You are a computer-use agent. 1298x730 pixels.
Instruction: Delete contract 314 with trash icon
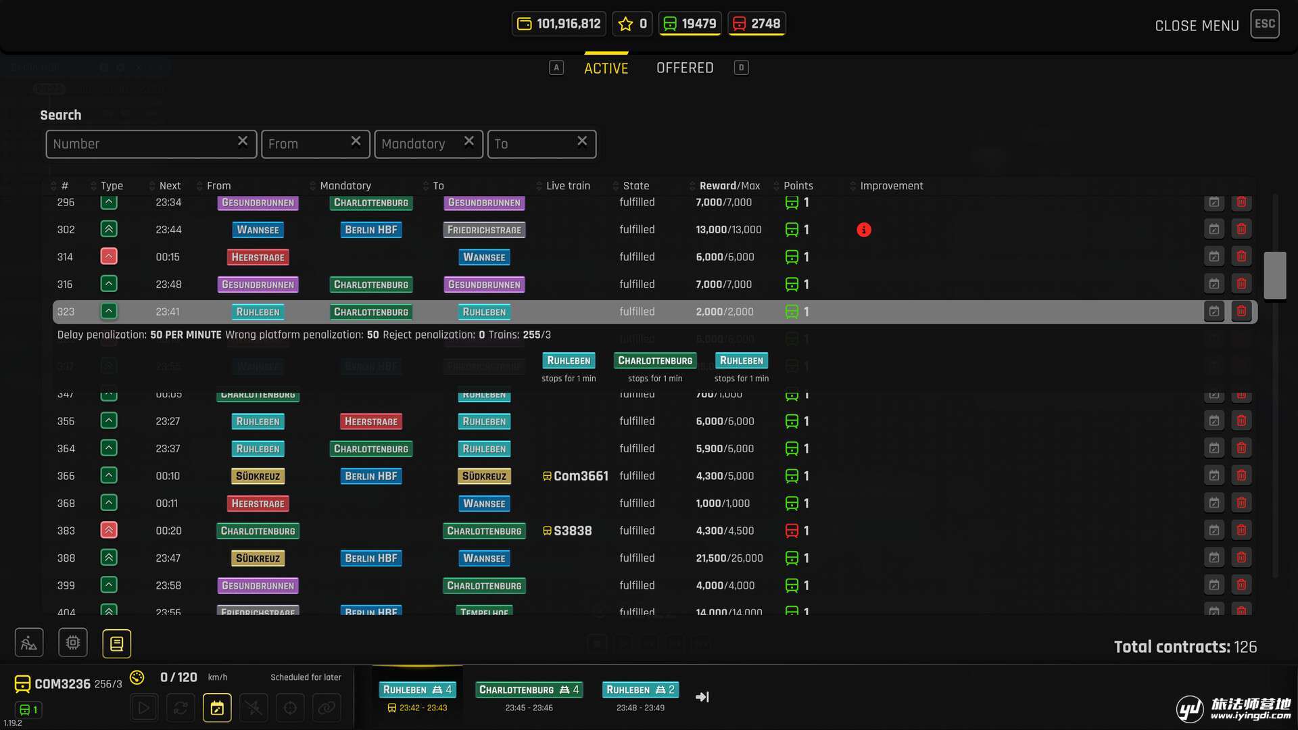[1241, 257]
